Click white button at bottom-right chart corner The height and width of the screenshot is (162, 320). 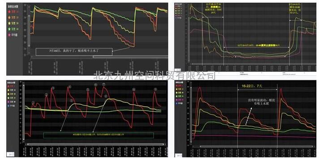tap(178, 155)
